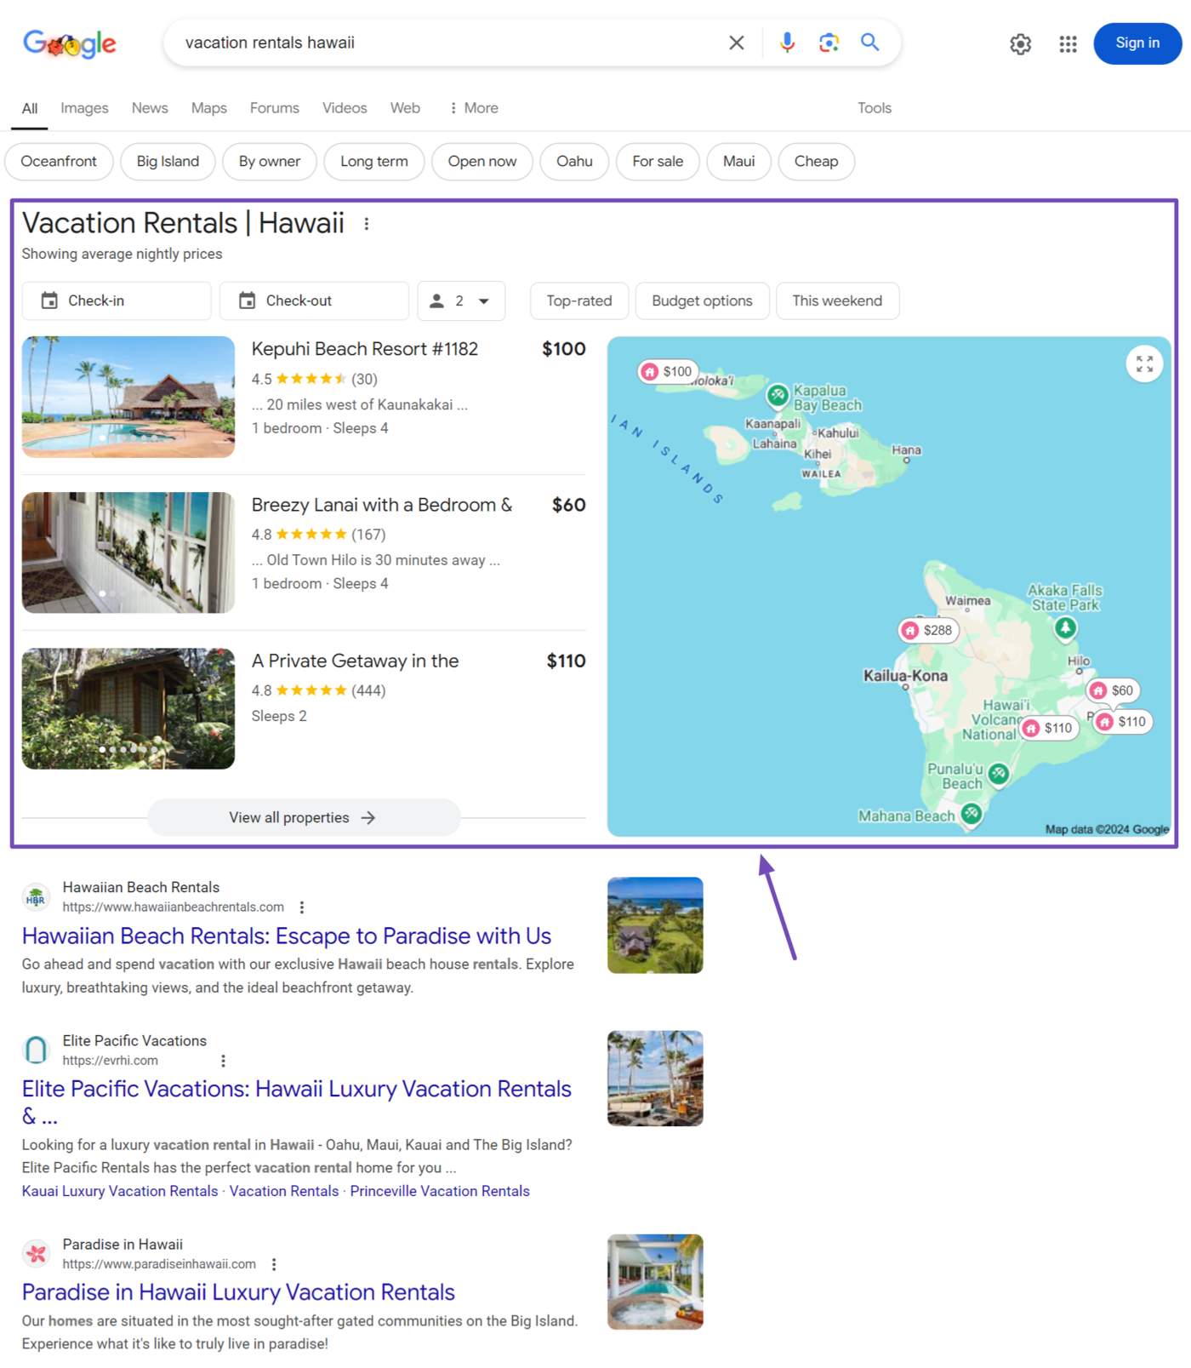1191x1368 pixels.
Task: Click Kapalua Bay Beach map marker
Action: pyautogui.click(x=778, y=395)
